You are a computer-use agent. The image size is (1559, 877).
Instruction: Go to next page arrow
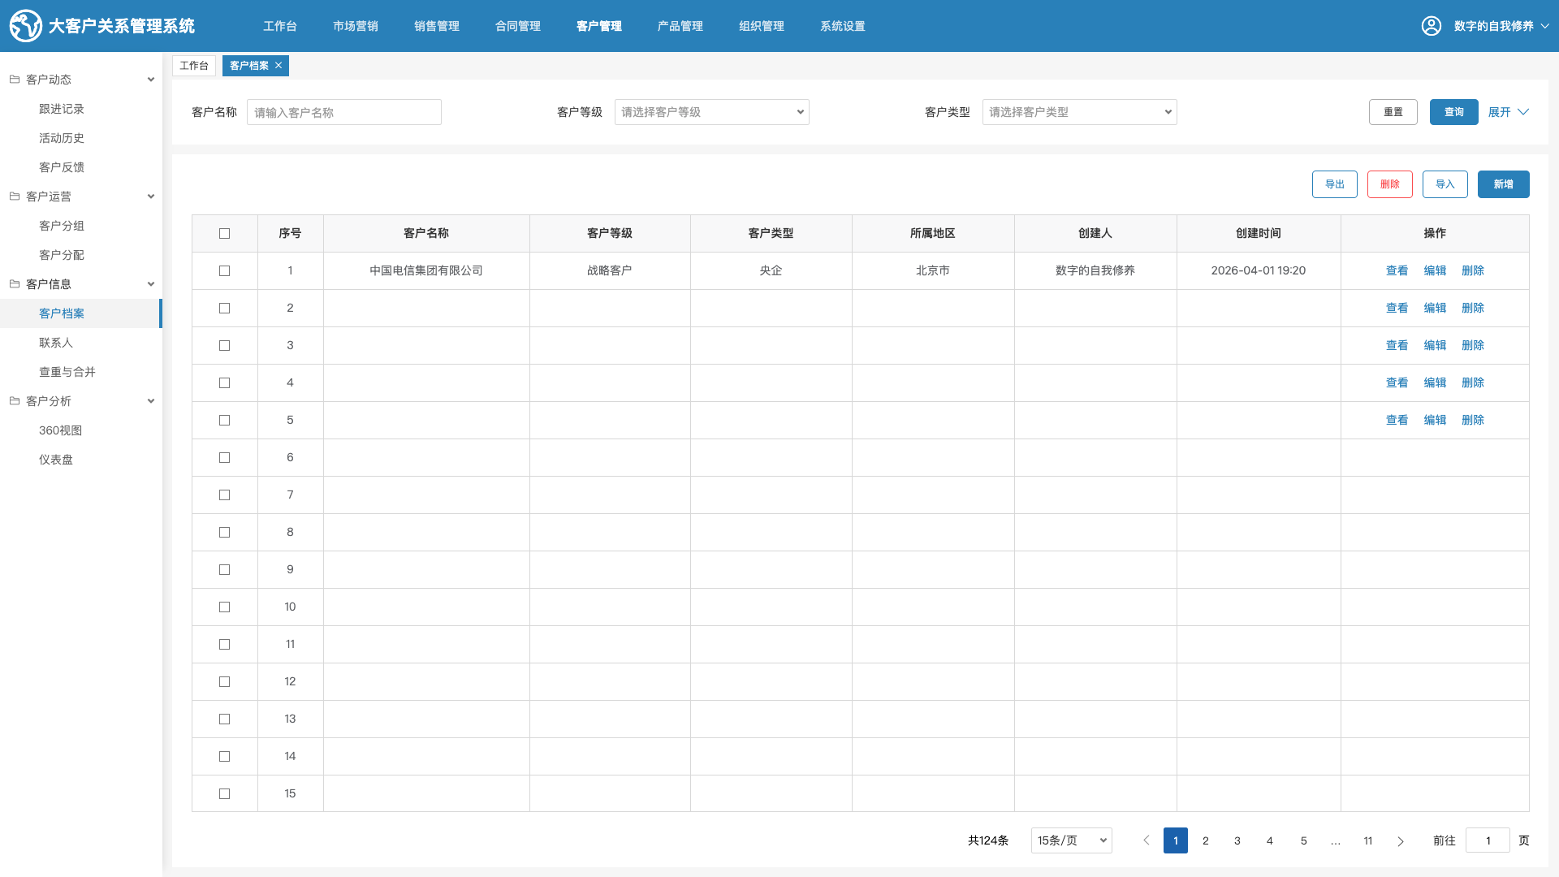tap(1401, 841)
